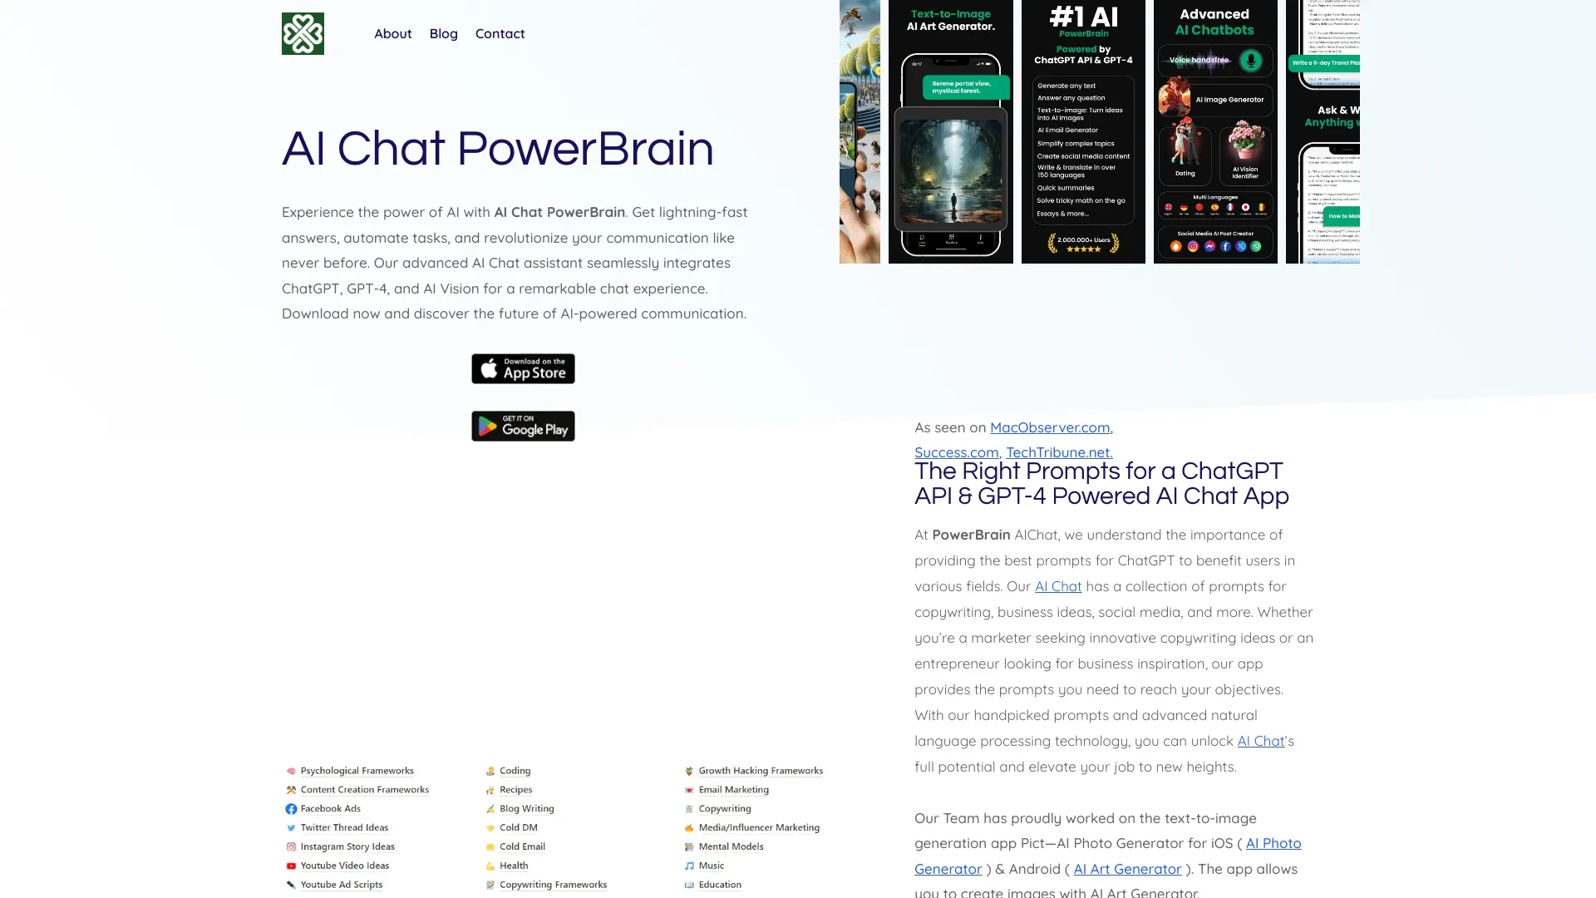Image resolution: width=1596 pixels, height=898 pixels.
Task: Click the Youtube Video Ideas icon
Action: (x=292, y=865)
